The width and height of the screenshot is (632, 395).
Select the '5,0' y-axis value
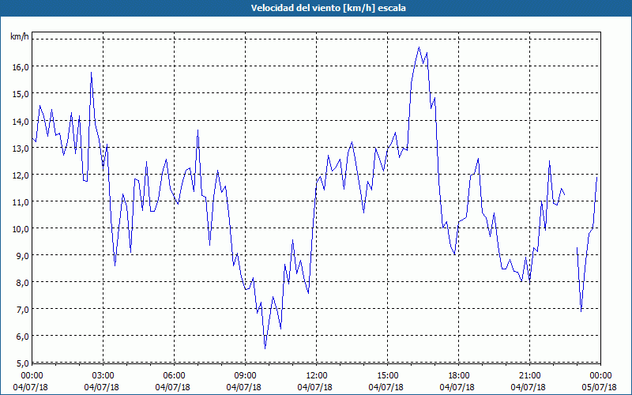(23, 363)
